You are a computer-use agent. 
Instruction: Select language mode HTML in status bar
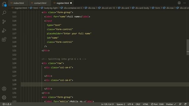pyautogui.click(x=146, y=104)
